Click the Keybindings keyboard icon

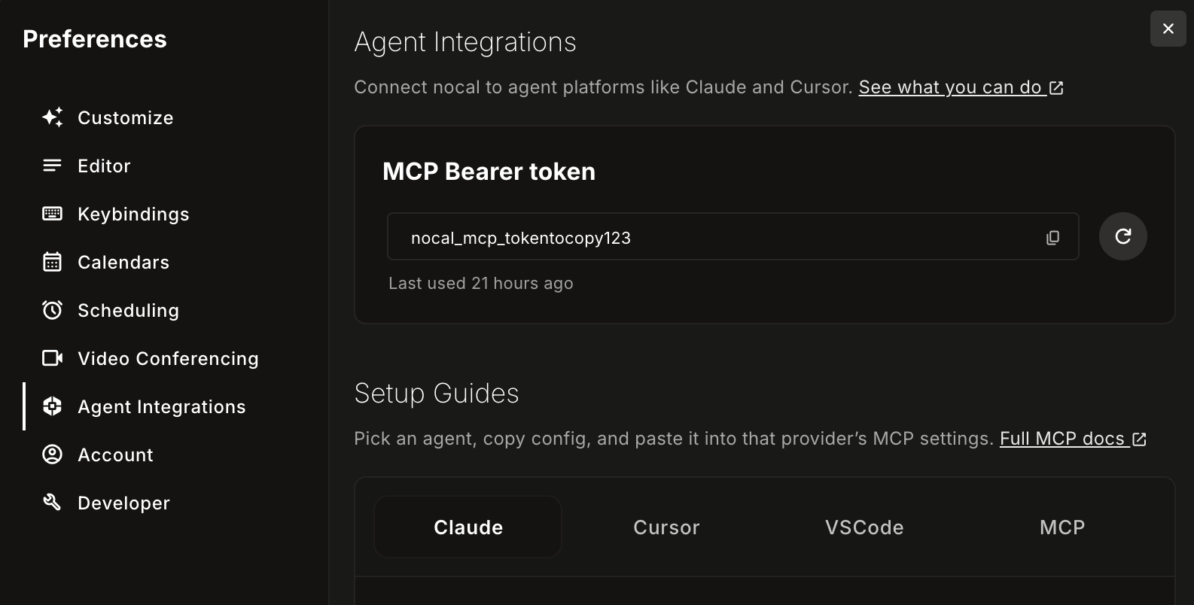(51, 214)
